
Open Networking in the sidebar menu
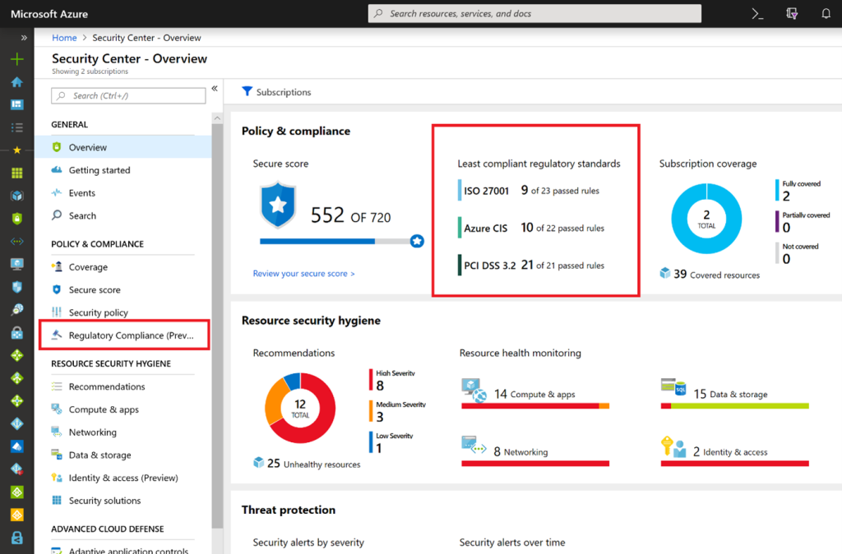[x=123, y=432]
